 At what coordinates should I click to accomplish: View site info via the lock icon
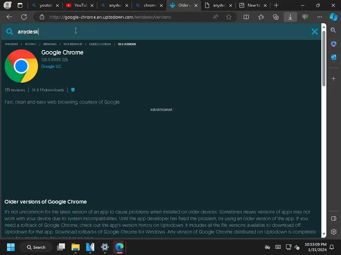tap(42, 17)
